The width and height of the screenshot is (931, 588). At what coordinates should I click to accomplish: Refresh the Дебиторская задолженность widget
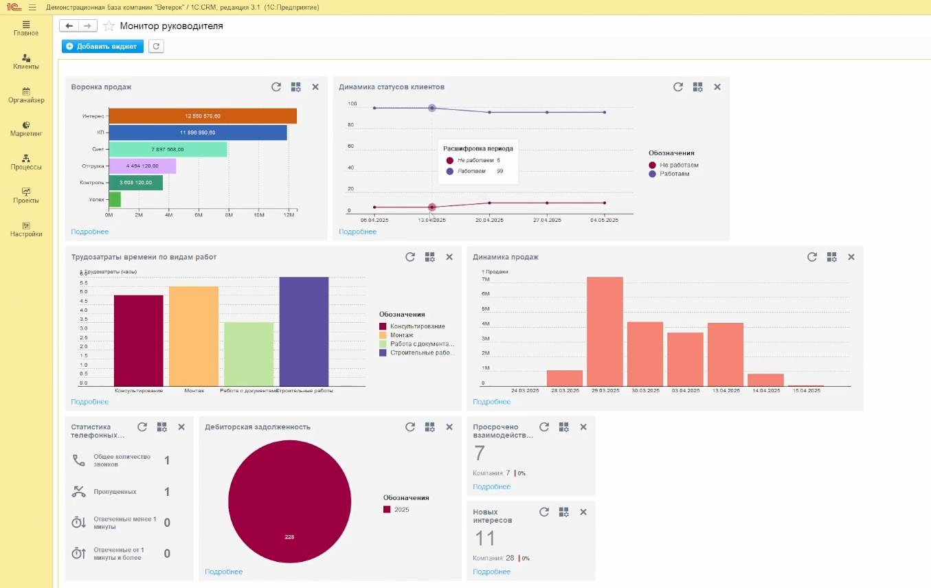[410, 427]
